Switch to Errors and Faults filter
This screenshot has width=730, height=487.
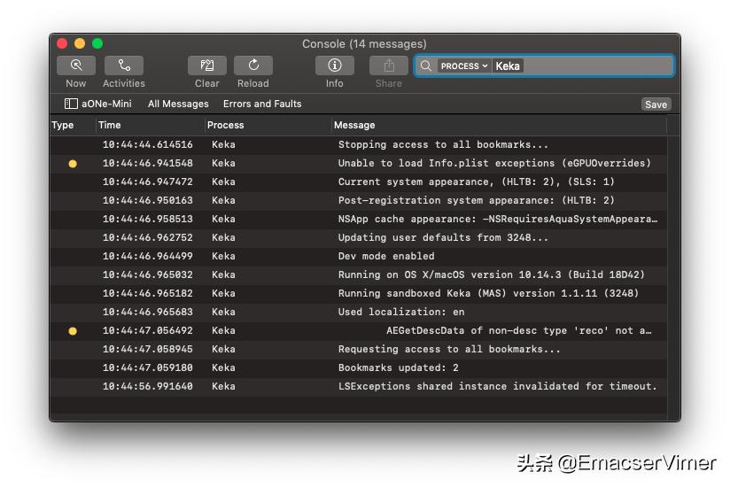pos(262,104)
